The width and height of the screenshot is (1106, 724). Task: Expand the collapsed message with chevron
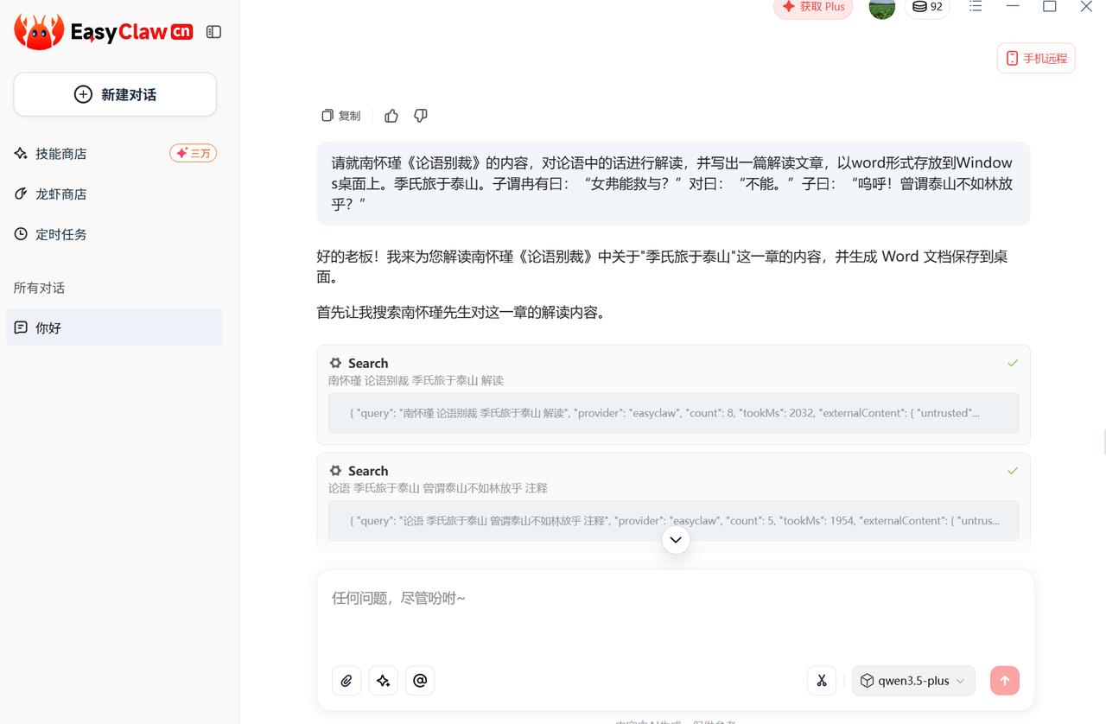click(x=675, y=539)
